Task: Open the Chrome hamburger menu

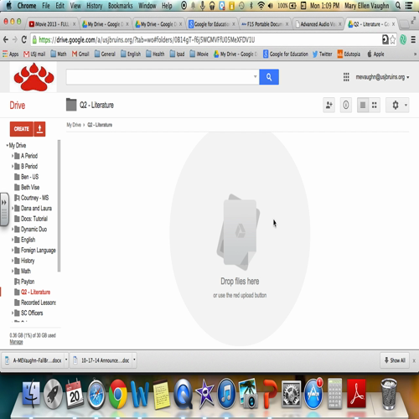Action: (413, 40)
